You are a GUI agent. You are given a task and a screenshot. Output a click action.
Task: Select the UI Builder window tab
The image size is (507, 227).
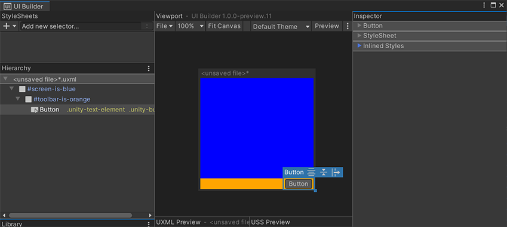coord(25,6)
